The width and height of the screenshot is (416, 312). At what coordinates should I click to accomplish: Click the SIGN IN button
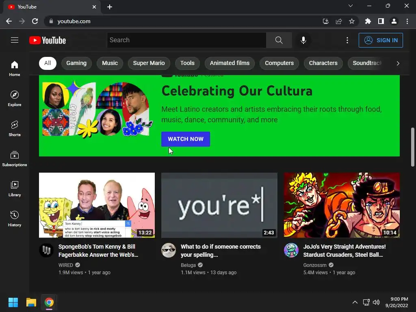pos(381,40)
